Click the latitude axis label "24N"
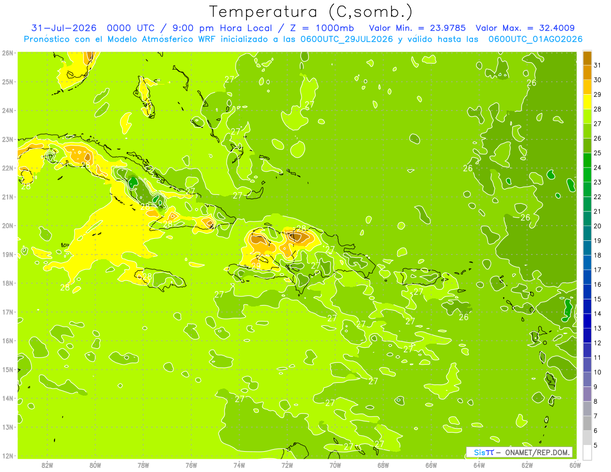The image size is (611, 472). tap(8, 110)
